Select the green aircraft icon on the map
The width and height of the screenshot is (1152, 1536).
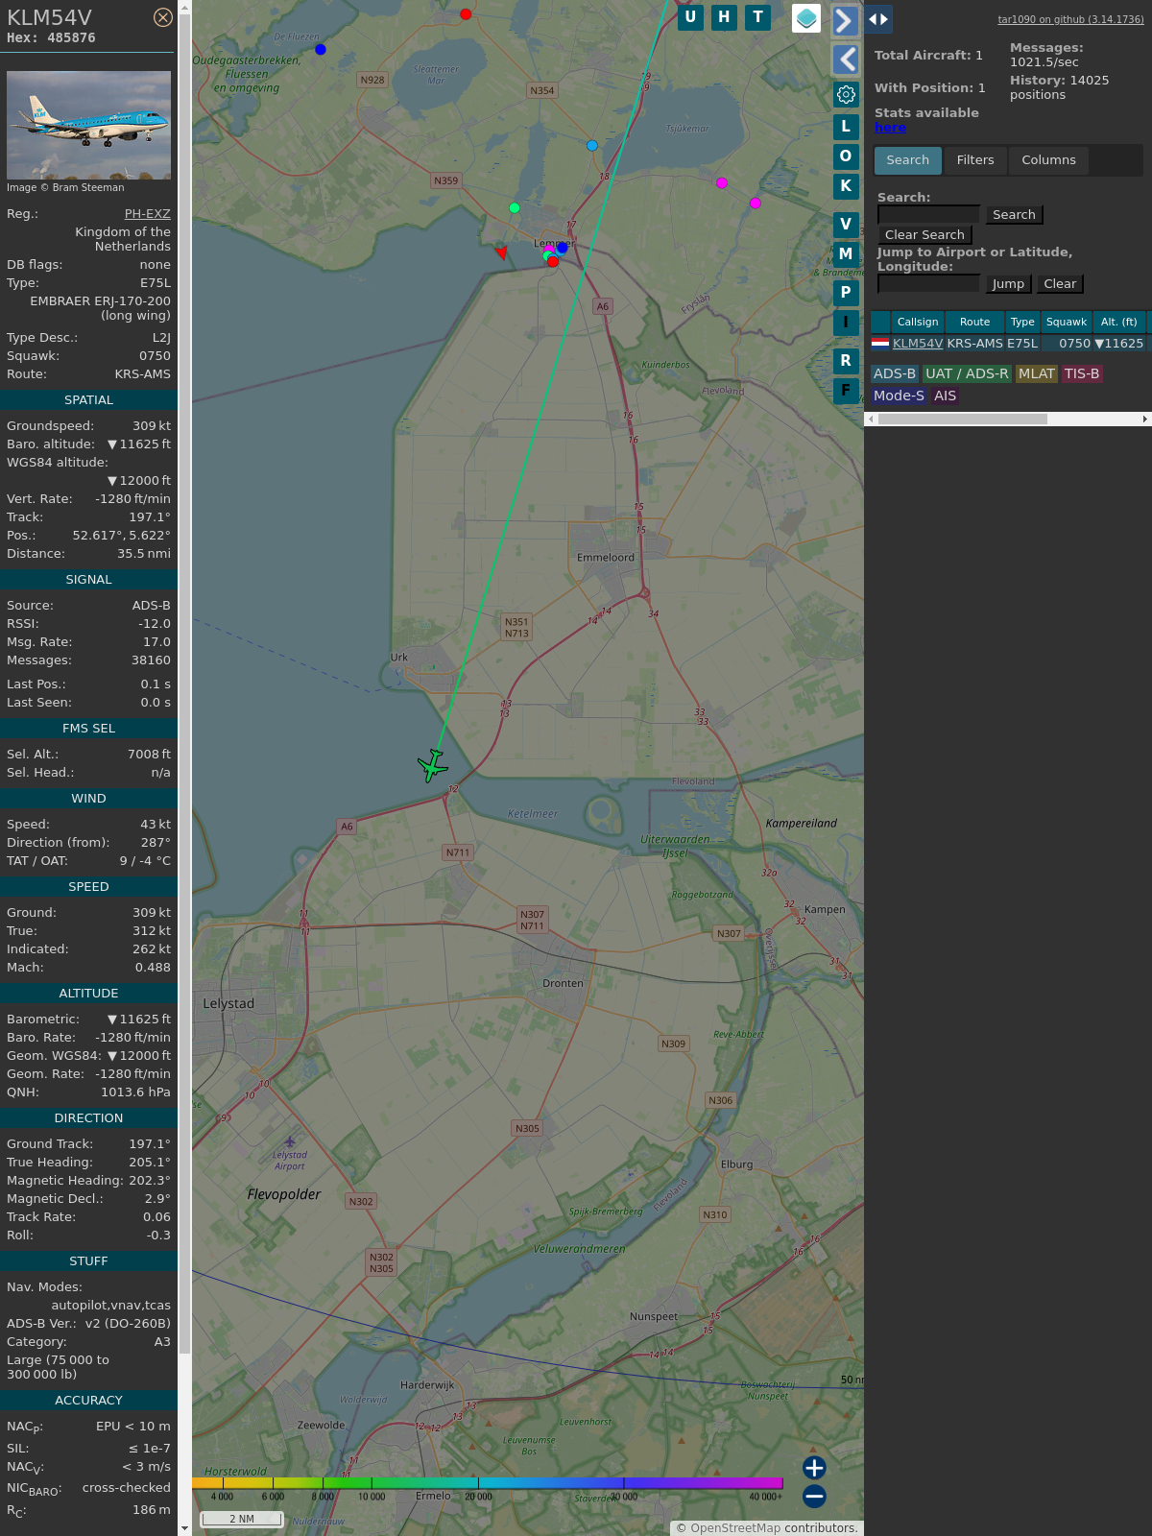[433, 766]
